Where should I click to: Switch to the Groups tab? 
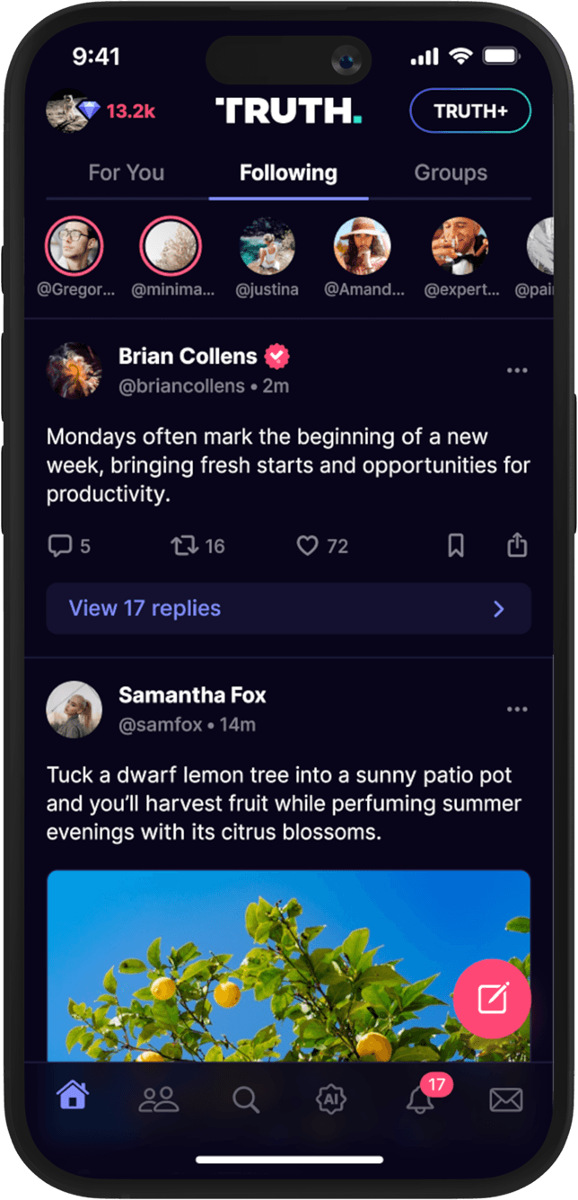pyautogui.click(x=451, y=172)
